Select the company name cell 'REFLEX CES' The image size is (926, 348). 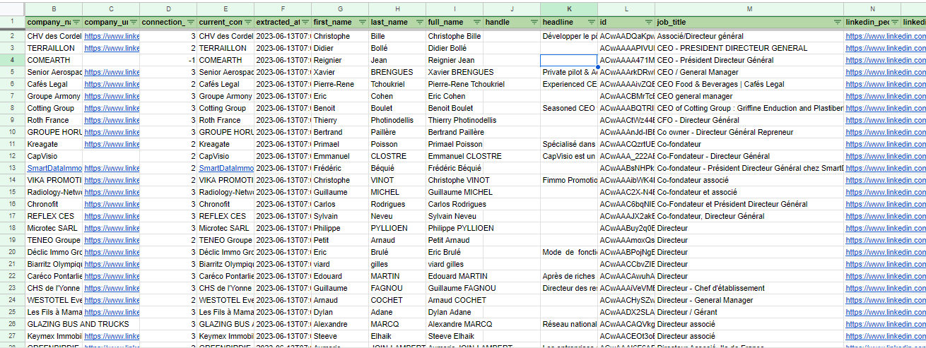coord(54,216)
